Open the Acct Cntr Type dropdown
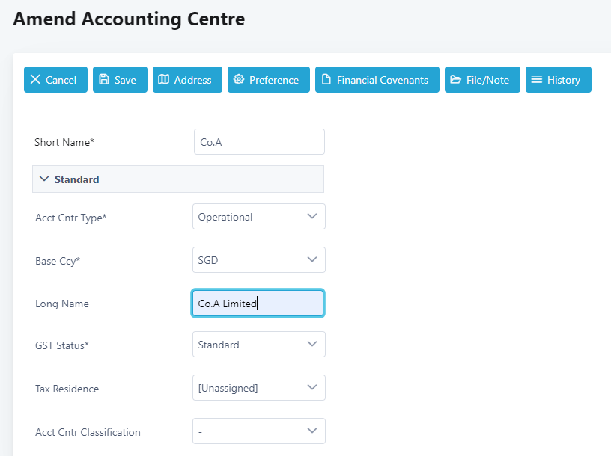Viewport: 611px width, 456px height. [258, 217]
